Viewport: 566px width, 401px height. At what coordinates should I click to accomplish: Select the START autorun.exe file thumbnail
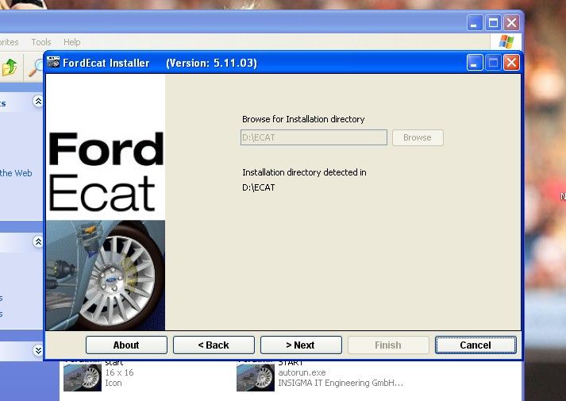coord(255,376)
